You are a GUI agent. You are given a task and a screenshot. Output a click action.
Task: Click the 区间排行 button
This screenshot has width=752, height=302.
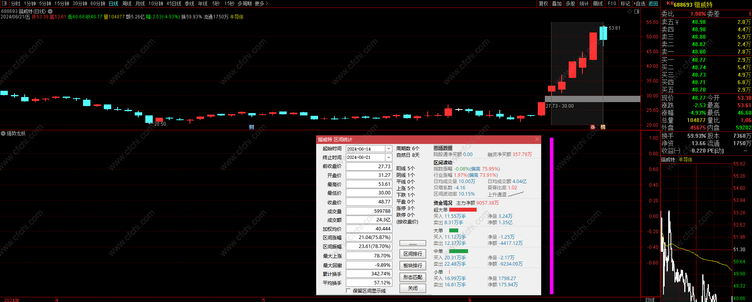[x=412, y=254]
